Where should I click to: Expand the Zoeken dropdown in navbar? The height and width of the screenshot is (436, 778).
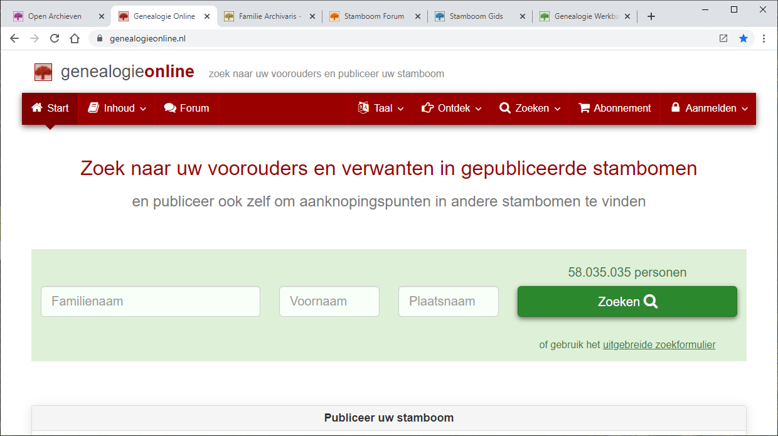coord(529,108)
